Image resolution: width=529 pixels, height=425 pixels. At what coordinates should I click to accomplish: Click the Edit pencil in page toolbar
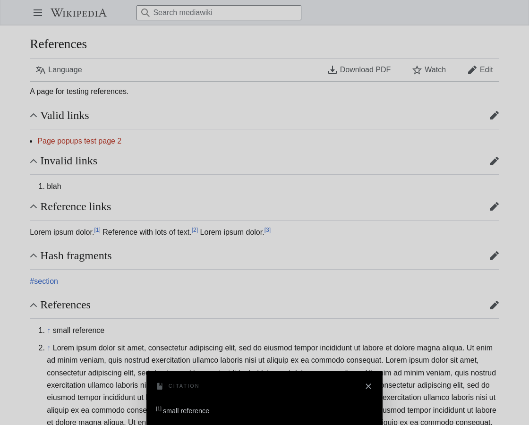click(x=480, y=70)
